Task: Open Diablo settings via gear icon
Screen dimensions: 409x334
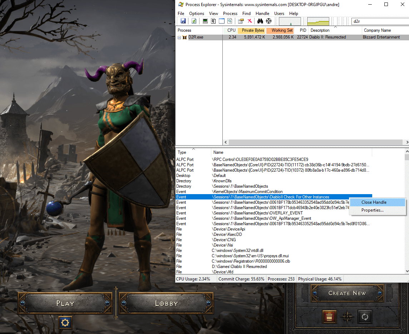Action: [65, 323]
